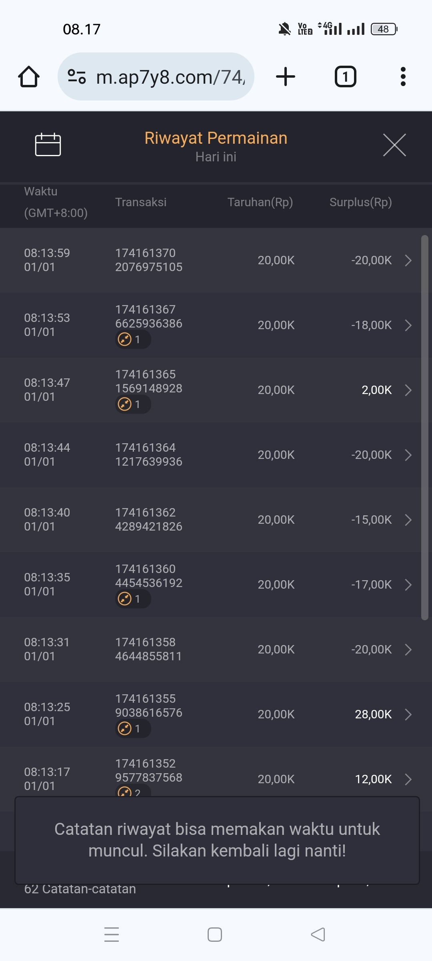
Task: Click the m.ap7y8.com address bar
Action: [170, 76]
